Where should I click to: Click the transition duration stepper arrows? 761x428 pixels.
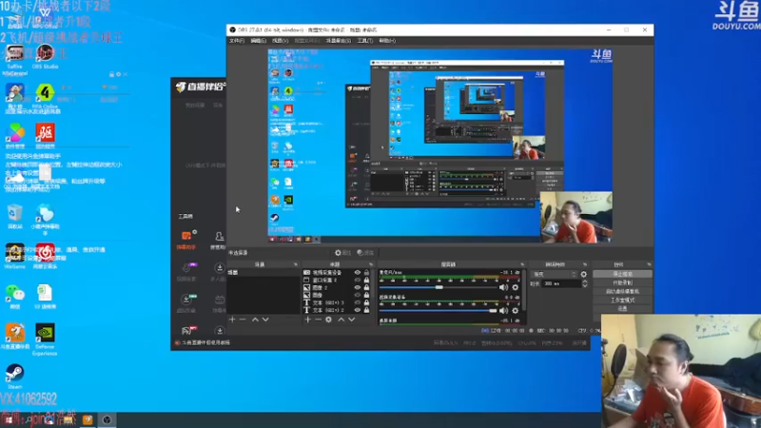click(x=585, y=283)
